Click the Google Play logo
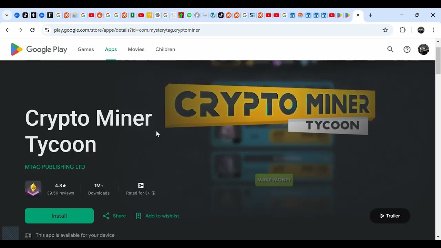Image resolution: width=441 pixels, height=248 pixels. [x=39, y=49]
